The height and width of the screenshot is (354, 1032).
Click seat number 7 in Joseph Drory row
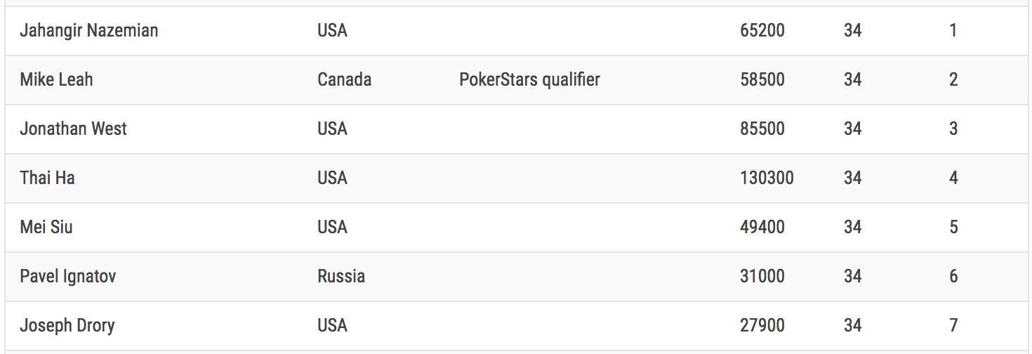[x=953, y=325]
